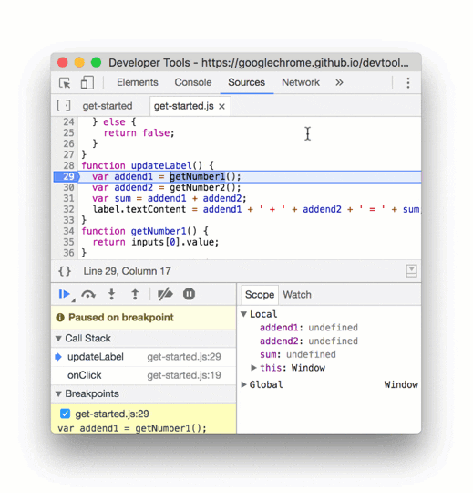Deactivate all breakpoints icon
The width and height of the screenshot is (473, 493).
click(x=165, y=294)
